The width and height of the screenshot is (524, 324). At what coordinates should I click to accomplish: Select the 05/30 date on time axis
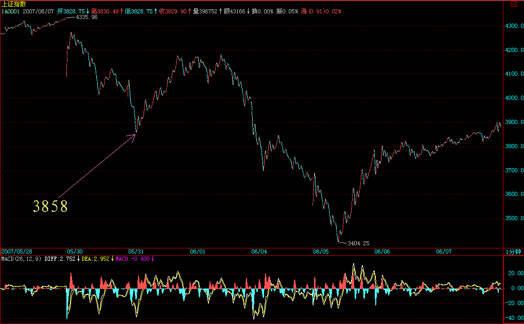(76, 251)
